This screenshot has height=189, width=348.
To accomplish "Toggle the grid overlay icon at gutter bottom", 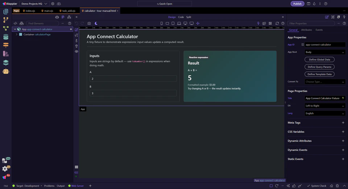I will coord(76,167).
